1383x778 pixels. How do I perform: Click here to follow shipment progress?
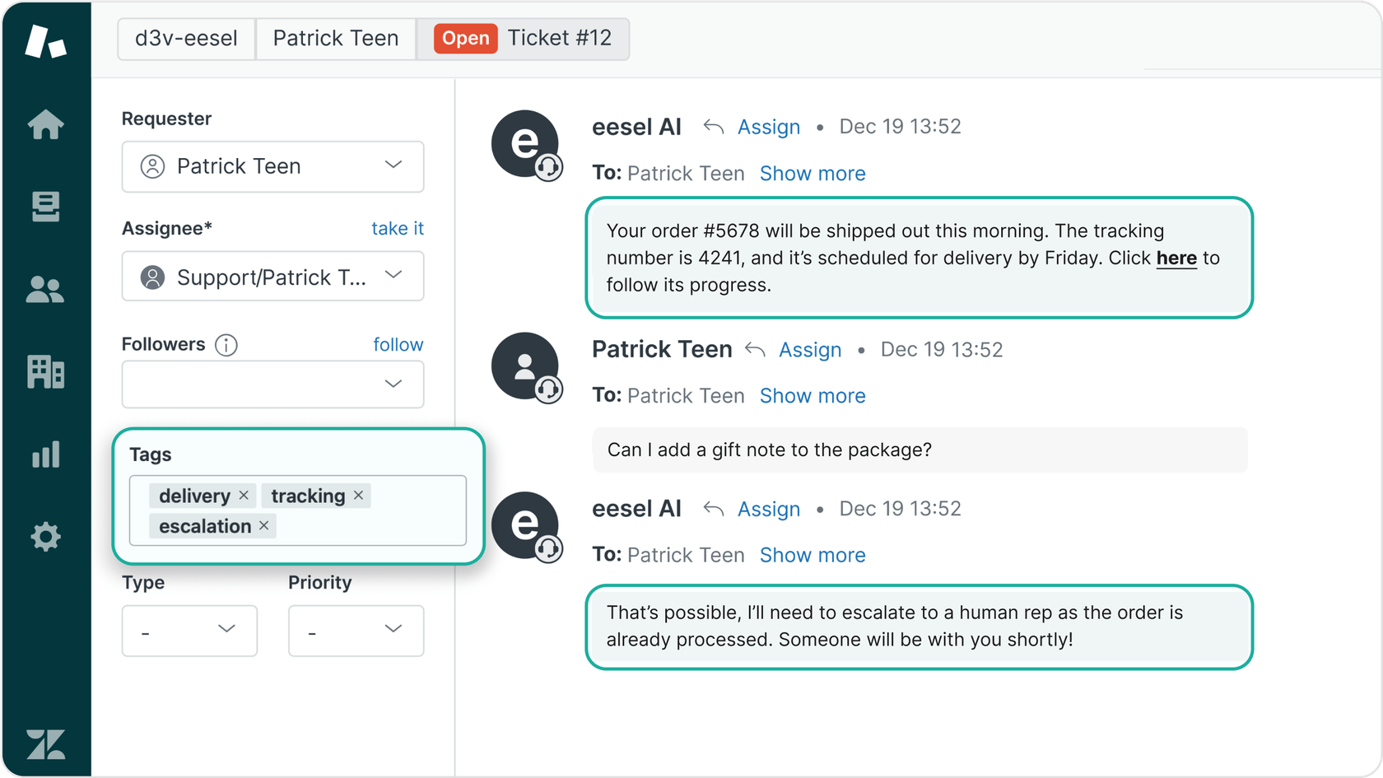1176,258
